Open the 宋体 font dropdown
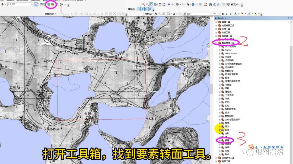Screen dimensions: 293x164 coord(211,14)
